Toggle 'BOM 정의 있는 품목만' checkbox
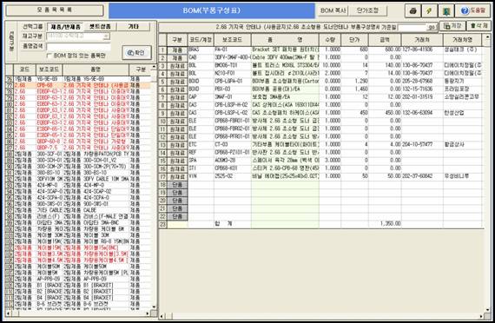This screenshot has height=323, width=495. click(x=49, y=56)
